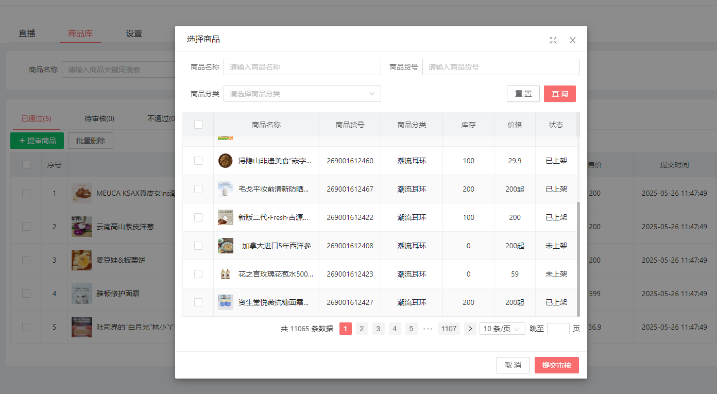The image size is (717, 394).
Task: Check the box for 浔隐山非遗美食 row
Action: click(x=198, y=161)
